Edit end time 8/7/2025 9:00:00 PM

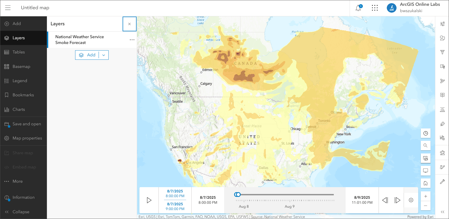coord(175,206)
